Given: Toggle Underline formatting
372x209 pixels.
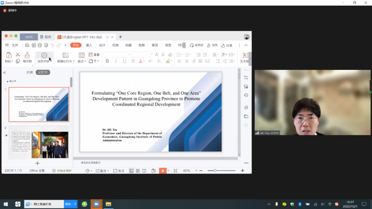Looking at the screenshot, I should tap(124, 61).
